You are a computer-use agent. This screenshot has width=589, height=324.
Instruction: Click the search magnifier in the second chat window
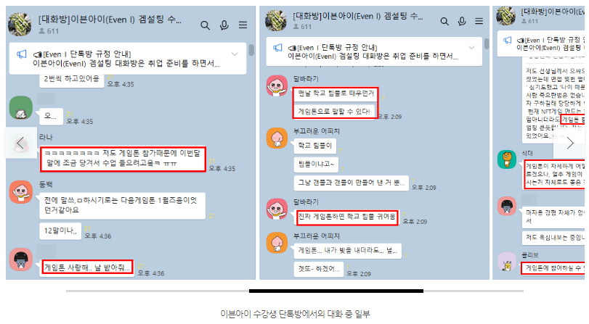(444, 21)
